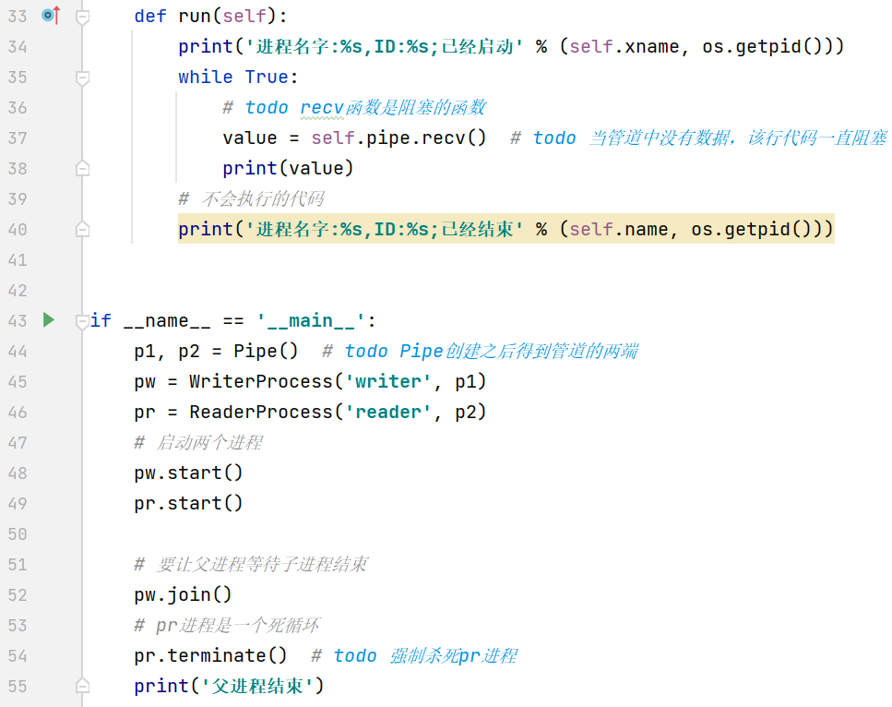
Task: Click line number 45 in the gutter
Action: coord(18,381)
